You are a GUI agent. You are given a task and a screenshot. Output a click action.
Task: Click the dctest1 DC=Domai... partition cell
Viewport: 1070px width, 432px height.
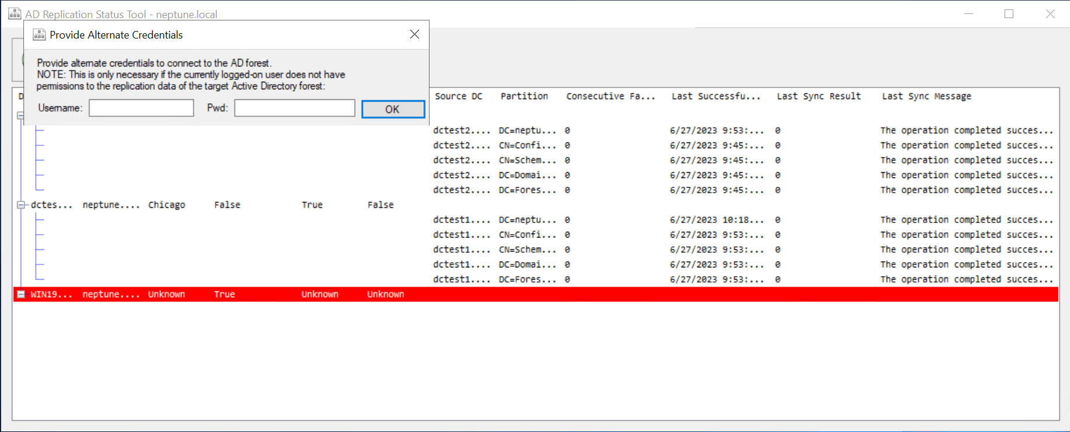[x=527, y=264]
